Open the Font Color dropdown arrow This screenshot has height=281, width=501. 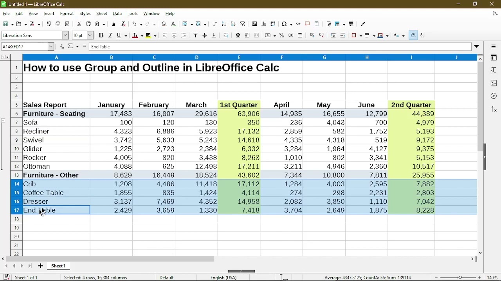142,36
